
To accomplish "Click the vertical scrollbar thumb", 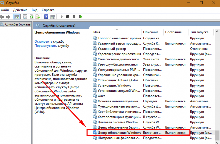I will click(x=217, y=135).
